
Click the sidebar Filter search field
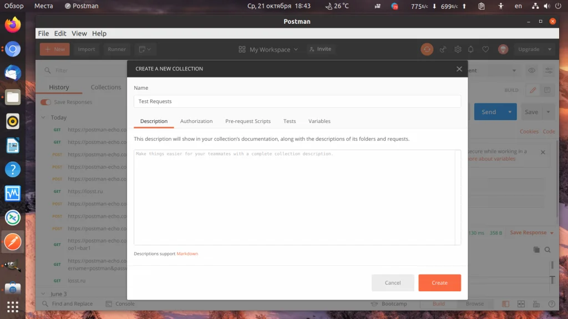pyautogui.click(x=85, y=70)
